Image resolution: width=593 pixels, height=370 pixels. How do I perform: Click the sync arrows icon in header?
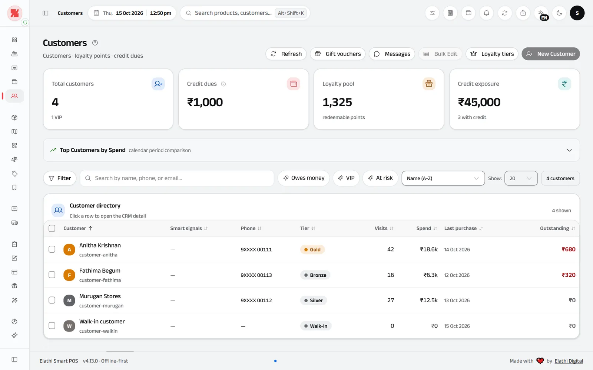pos(504,13)
